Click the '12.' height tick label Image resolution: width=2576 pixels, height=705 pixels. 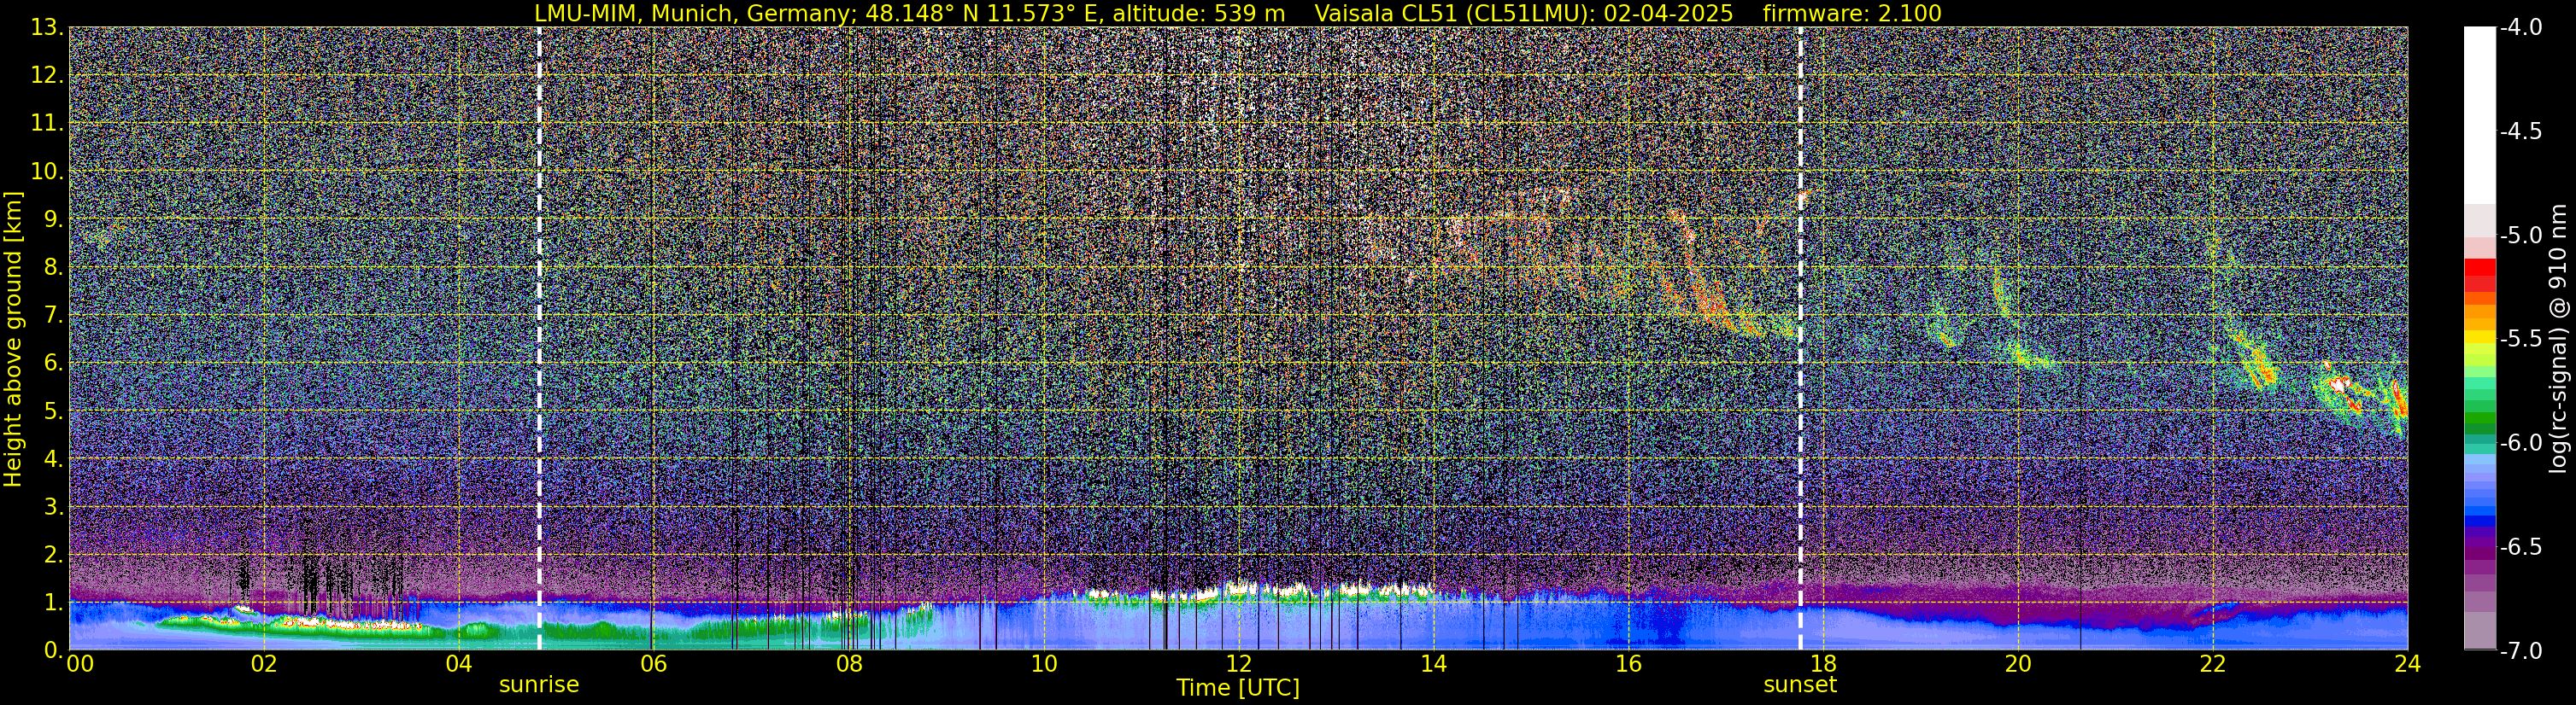tap(47, 76)
